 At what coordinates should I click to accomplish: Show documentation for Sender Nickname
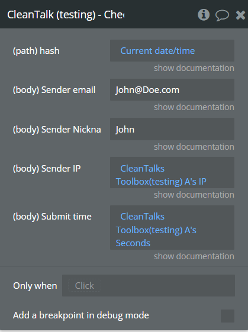(x=194, y=147)
